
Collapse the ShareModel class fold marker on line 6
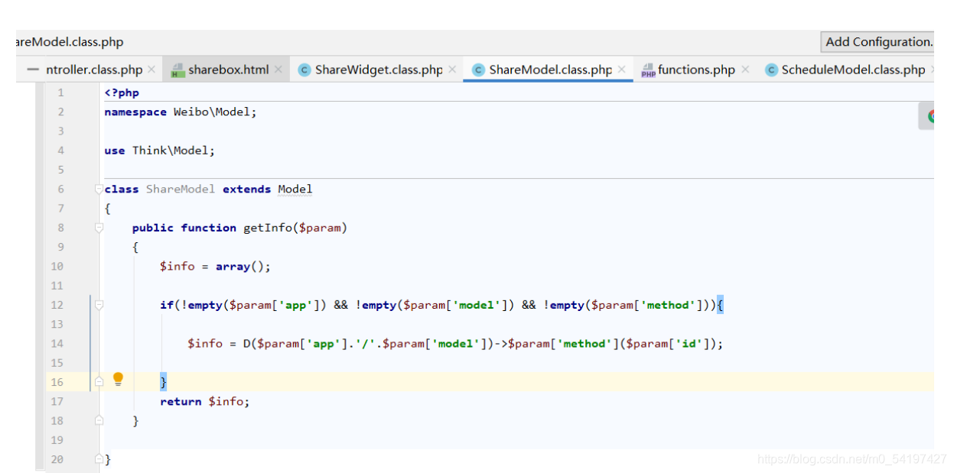click(99, 189)
